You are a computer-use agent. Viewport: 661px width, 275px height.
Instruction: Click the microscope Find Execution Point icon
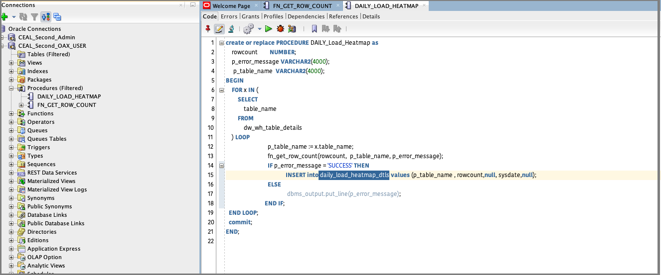[x=231, y=29]
